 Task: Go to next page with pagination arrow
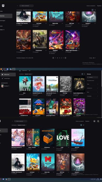[65, 58]
